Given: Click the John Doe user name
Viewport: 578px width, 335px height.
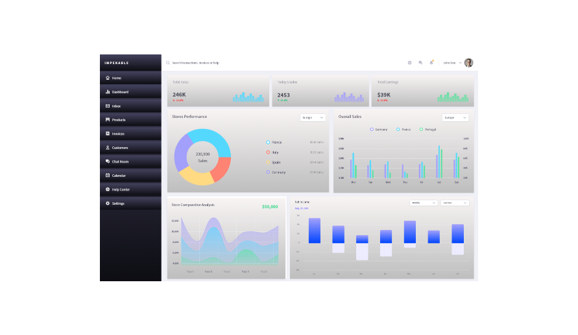Looking at the screenshot, I should (450, 63).
